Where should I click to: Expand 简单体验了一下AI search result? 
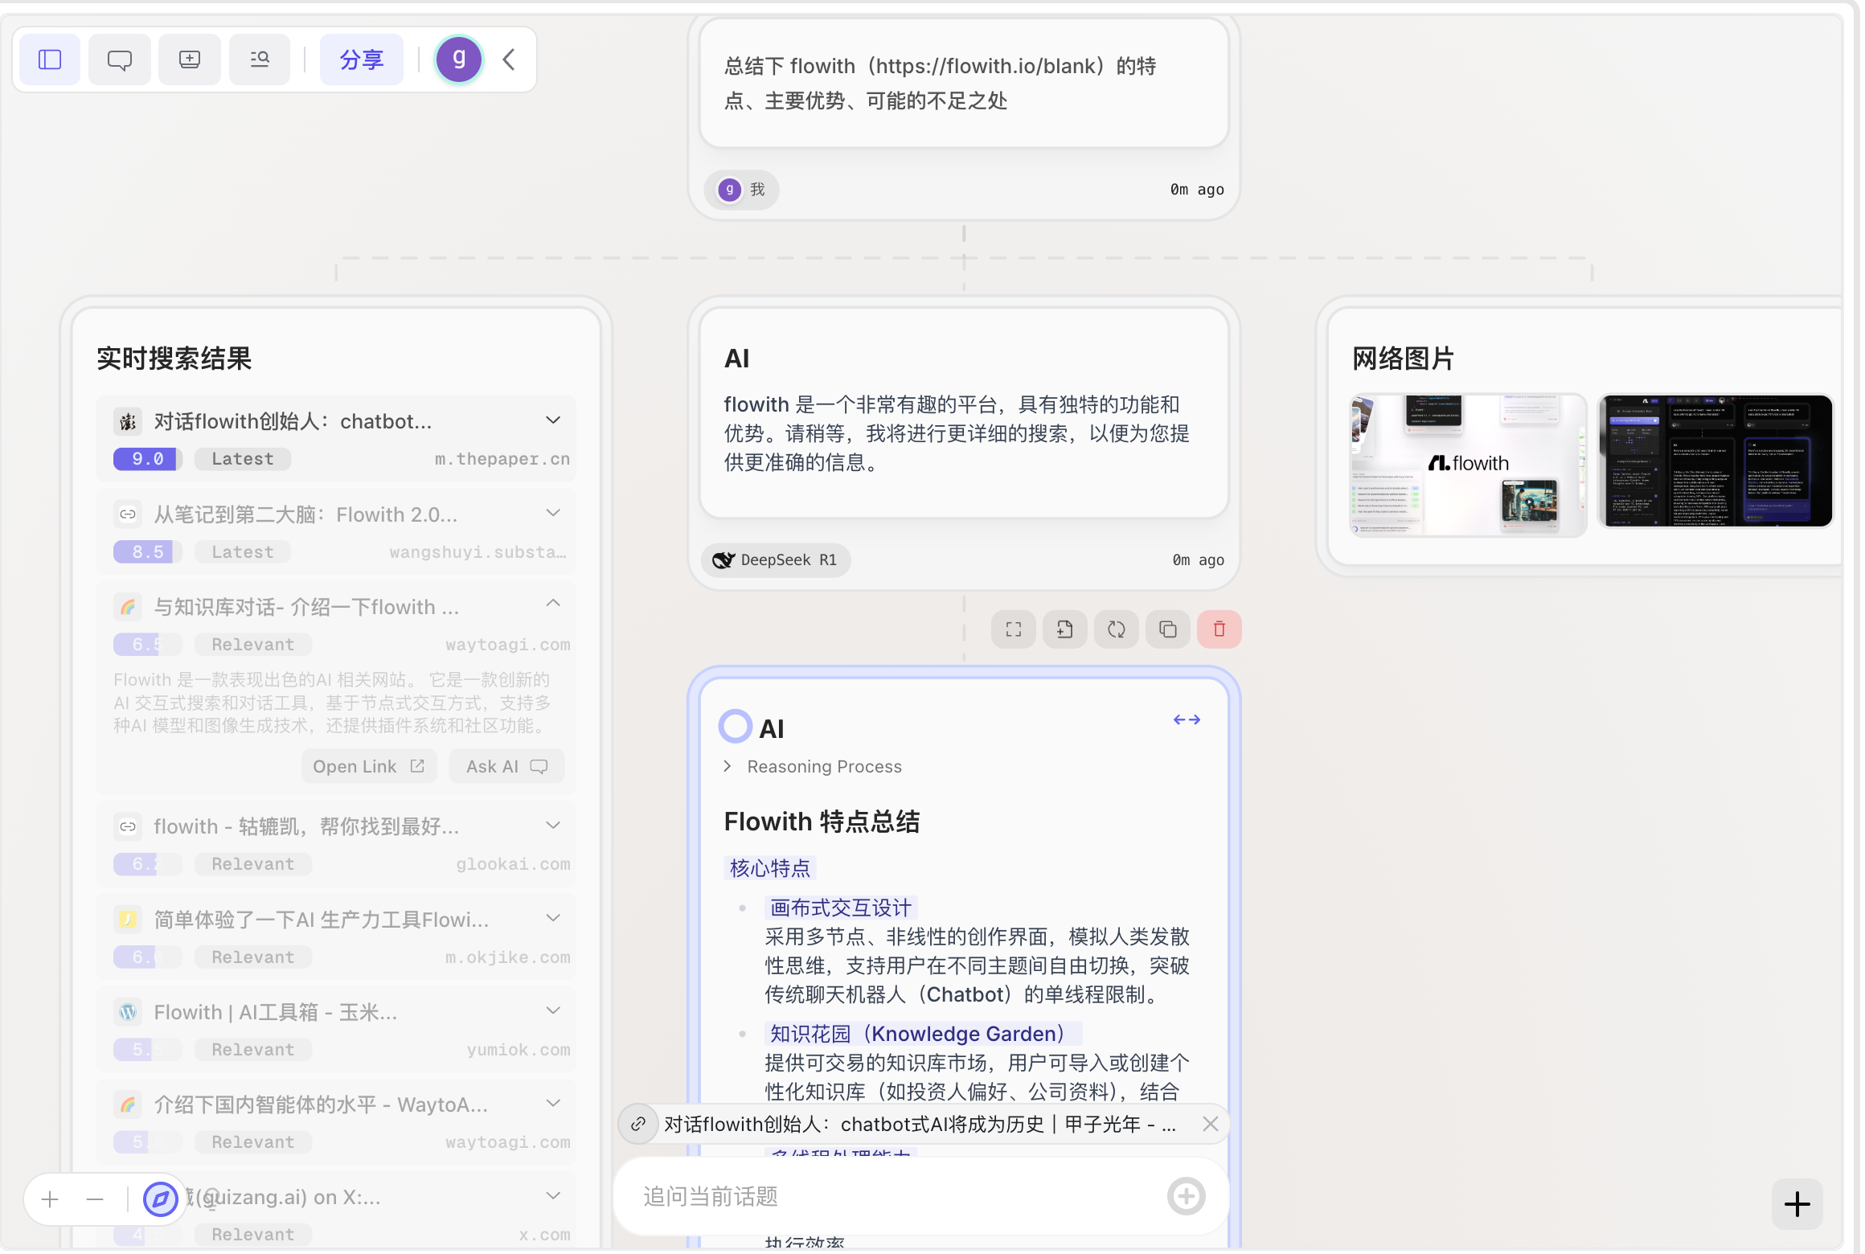pyautogui.click(x=553, y=918)
